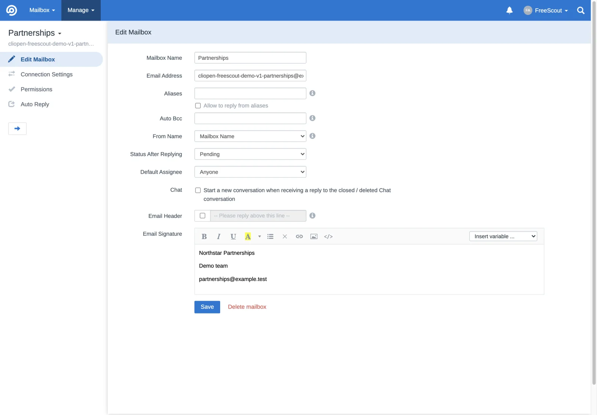Viewport: 597px width, 415px height.
Task: Open the Manage top menu
Action: (x=81, y=10)
